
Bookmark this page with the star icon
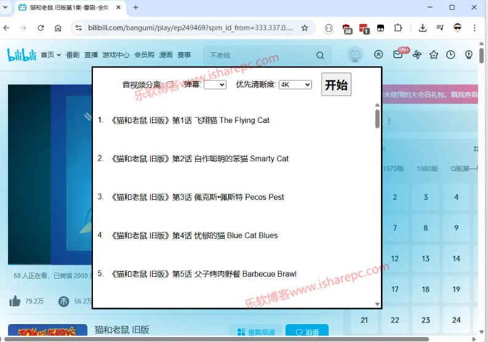(x=305, y=28)
